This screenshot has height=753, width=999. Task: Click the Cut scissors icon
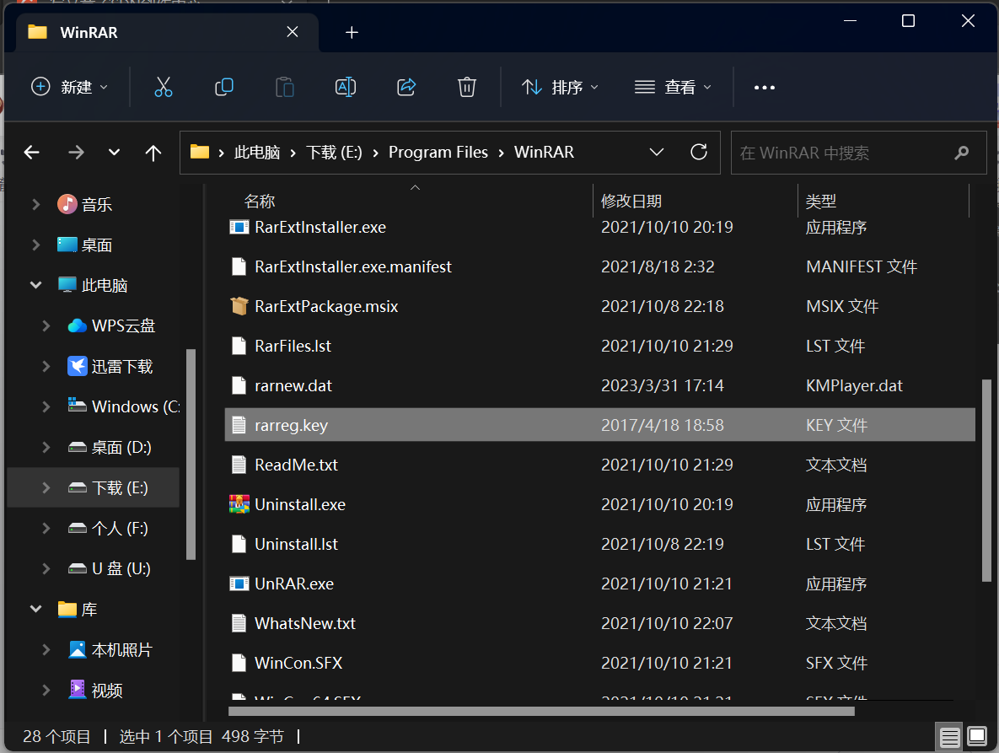click(x=163, y=87)
